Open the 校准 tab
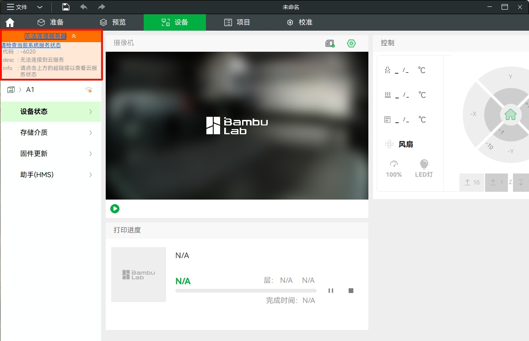The image size is (529, 341). point(300,22)
